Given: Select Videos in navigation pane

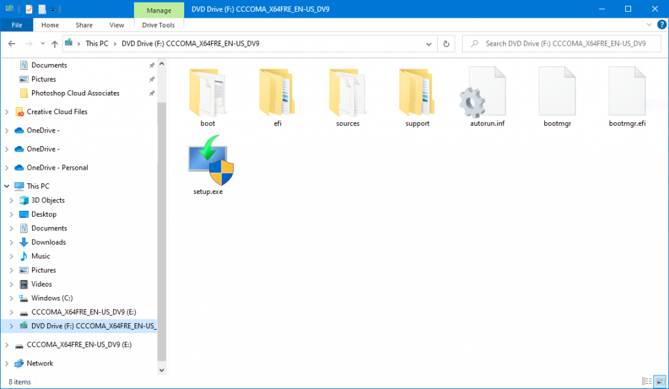Looking at the screenshot, I should [x=41, y=284].
